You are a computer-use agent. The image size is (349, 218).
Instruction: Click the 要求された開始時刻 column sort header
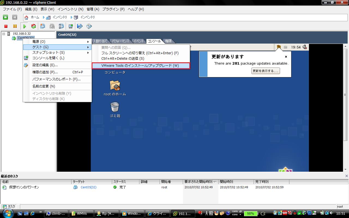coord(200,182)
